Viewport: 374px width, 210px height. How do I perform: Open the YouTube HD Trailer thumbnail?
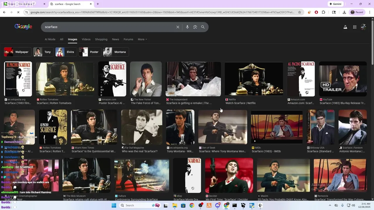coord(343,79)
